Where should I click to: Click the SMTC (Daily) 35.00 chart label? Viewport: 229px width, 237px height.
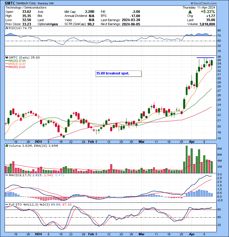[24, 58]
